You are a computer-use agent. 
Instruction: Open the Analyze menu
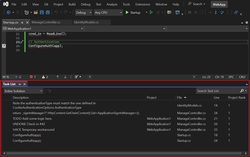(112, 4)
